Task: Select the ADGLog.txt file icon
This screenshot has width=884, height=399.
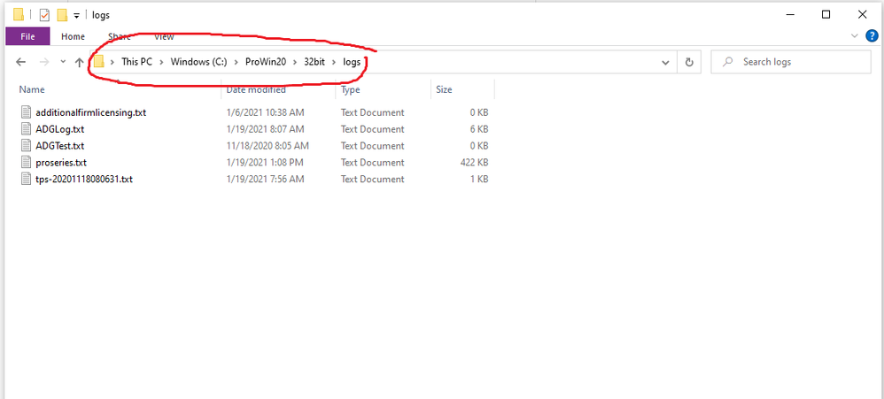Action: (26, 129)
